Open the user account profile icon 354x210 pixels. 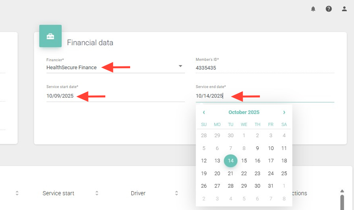point(344,9)
